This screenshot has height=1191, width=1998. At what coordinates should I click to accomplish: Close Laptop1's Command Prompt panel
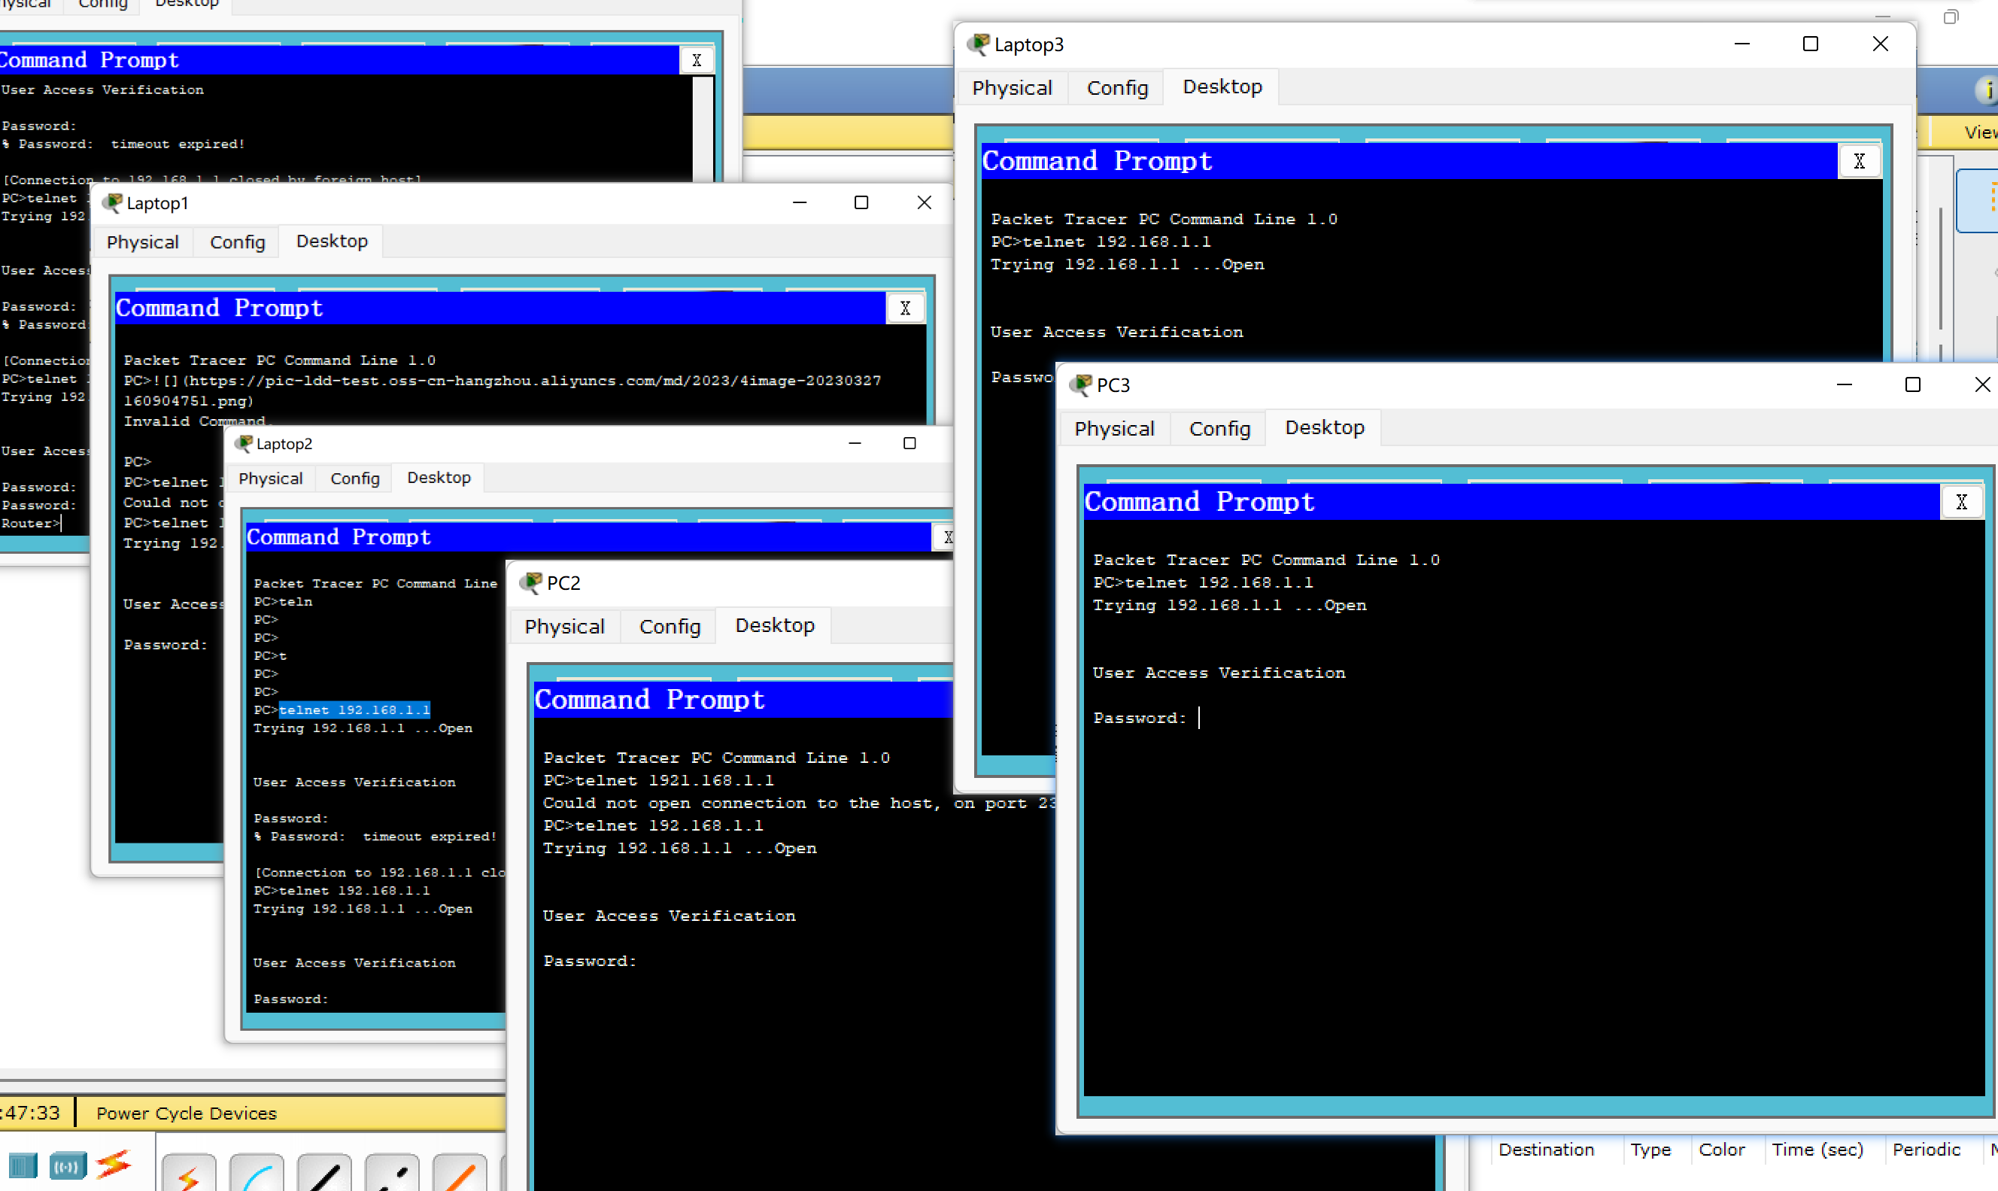tap(904, 308)
